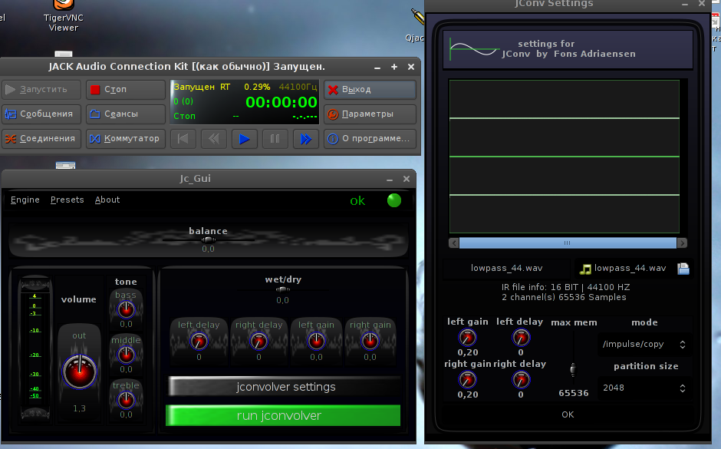
Task: Rewind JACK transport to start
Action: pyautogui.click(x=183, y=138)
